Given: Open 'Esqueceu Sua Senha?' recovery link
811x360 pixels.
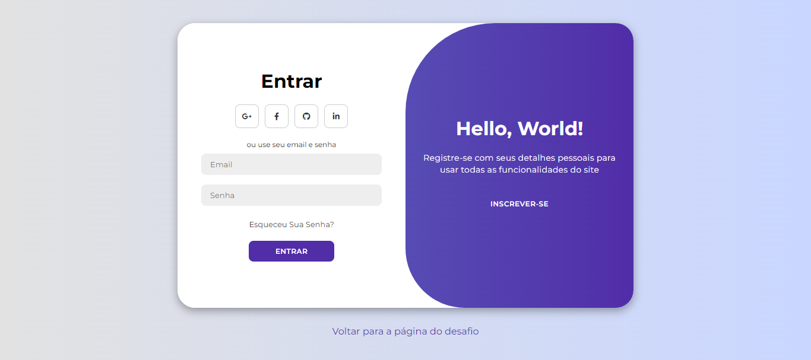Looking at the screenshot, I should tap(291, 224).
